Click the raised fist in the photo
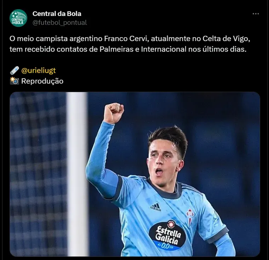The height and width of the screenshot is (260, 269). pos(114,113)
